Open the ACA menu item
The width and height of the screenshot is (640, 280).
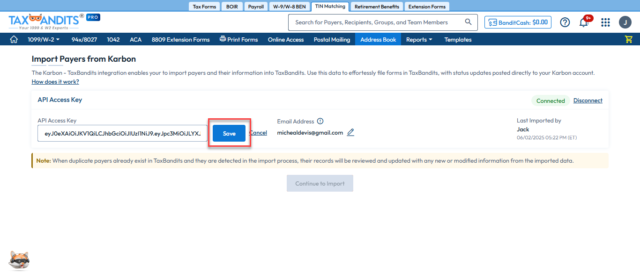(135, 39)
